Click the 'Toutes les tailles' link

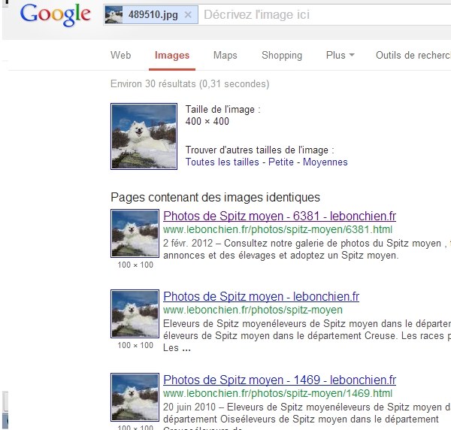point(222,162)
